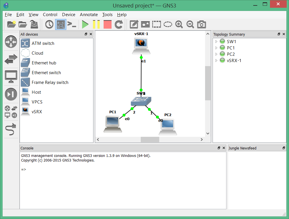Undock the All devices panel
This screenshot has height=219, width=289.
pos(86,34)
